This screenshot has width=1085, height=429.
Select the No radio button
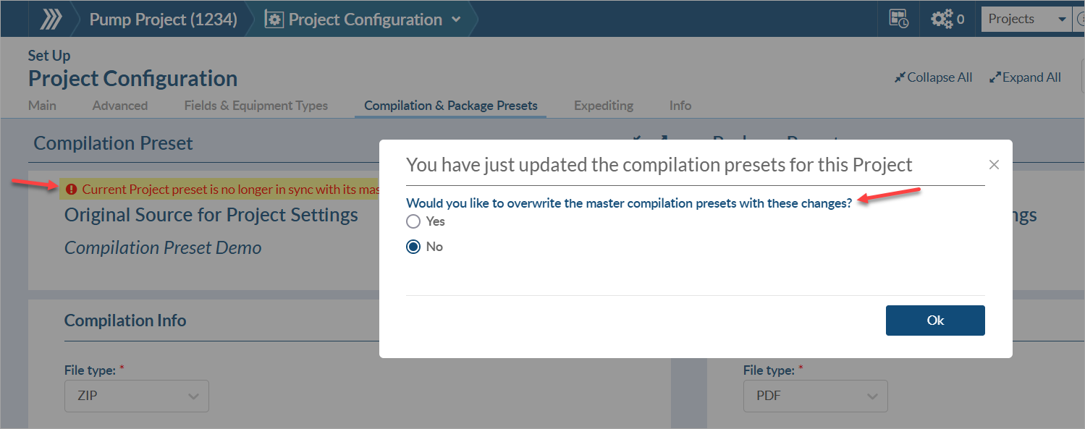point(413,247)
